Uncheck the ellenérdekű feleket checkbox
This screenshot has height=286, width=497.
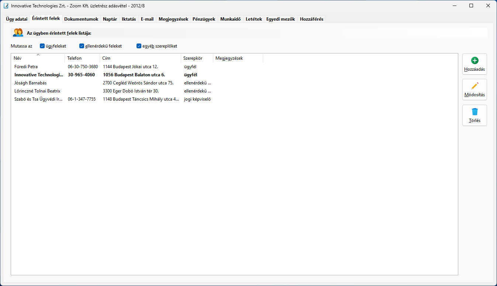point(82,46)
